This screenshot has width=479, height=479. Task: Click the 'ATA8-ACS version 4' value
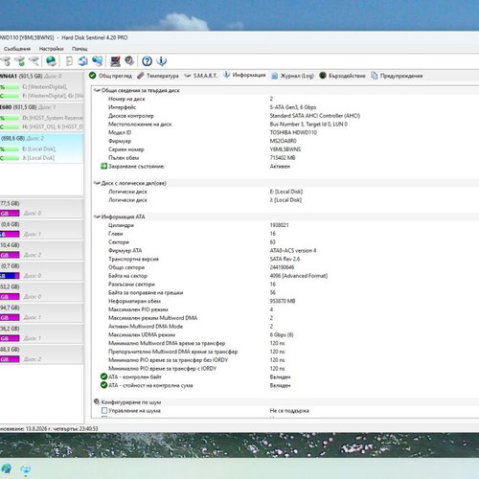pos(293,250)
